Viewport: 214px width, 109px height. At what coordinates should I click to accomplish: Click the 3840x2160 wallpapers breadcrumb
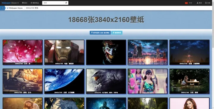click(x=32, y=8)
